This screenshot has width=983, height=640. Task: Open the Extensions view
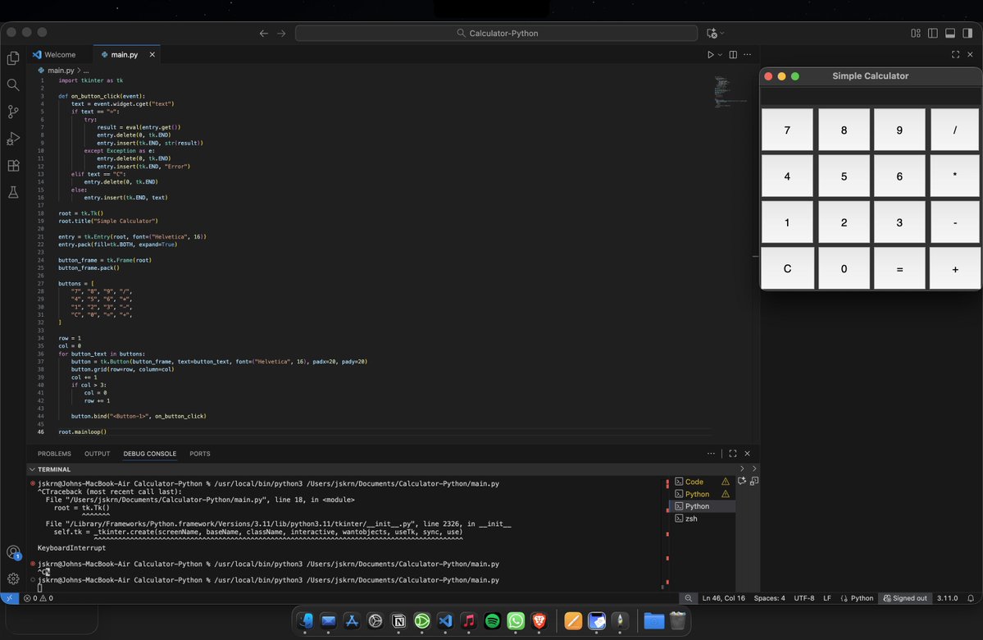pyautogui.click(x=13, y=166)
